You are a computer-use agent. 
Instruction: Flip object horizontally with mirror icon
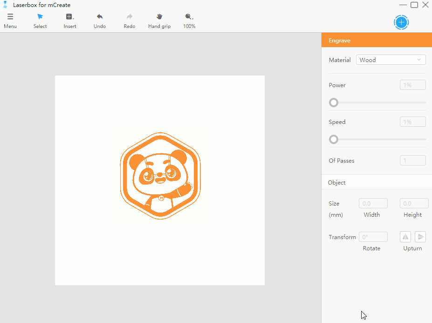[x=405, y=237]
